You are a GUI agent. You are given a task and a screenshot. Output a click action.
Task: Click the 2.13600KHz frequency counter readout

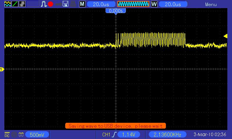coord(167,135)
